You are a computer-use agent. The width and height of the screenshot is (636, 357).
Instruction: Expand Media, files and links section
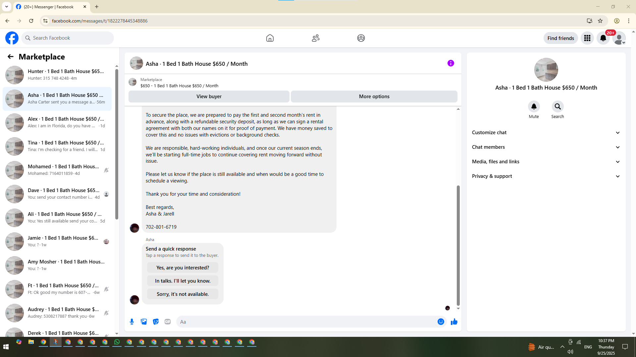coord(546,162)
